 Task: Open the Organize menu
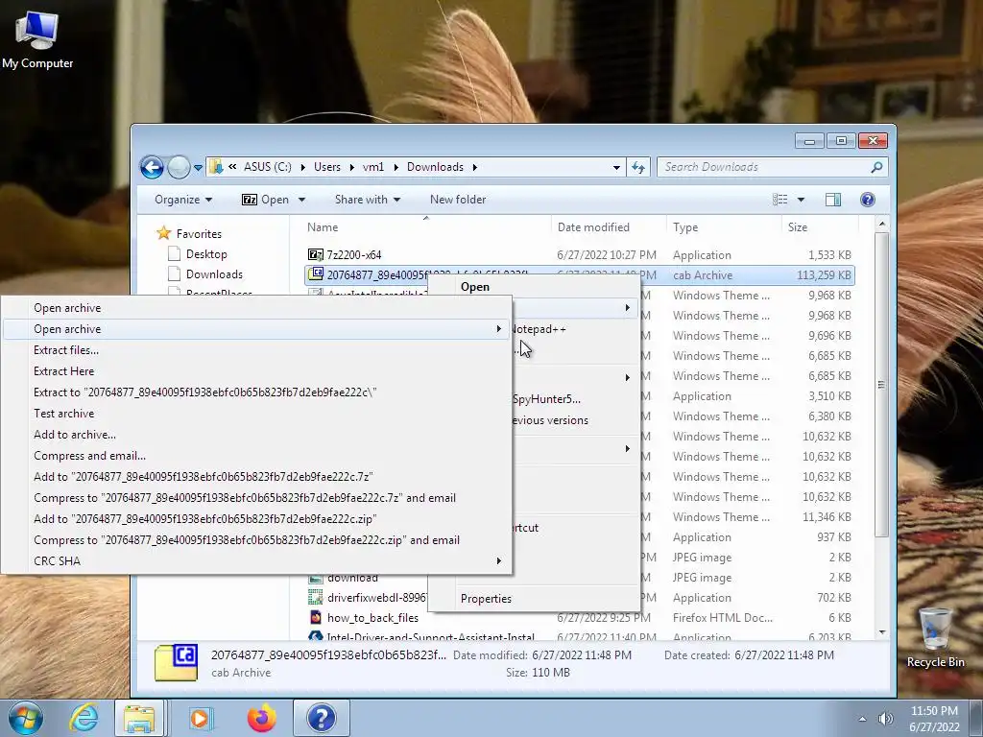[183, 200]
